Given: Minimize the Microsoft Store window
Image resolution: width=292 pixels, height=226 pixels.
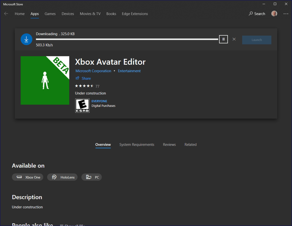Looking at the screenshot, I should point(264,4).
